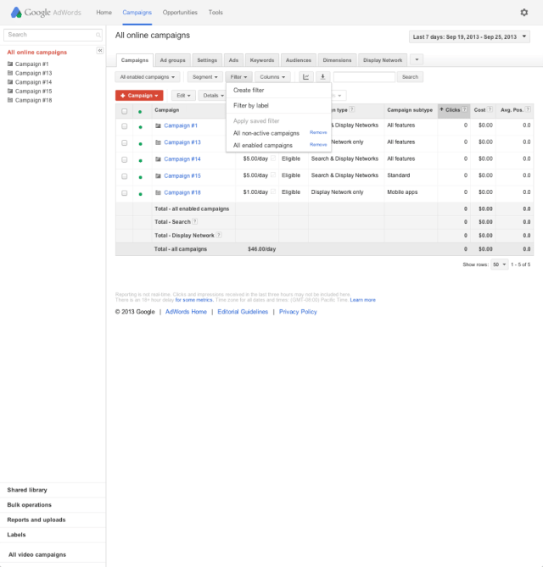Check the Campaign #15 row checkbox
Image resolution: width=543 pixels, height=567 pixels.
(125, 176)
